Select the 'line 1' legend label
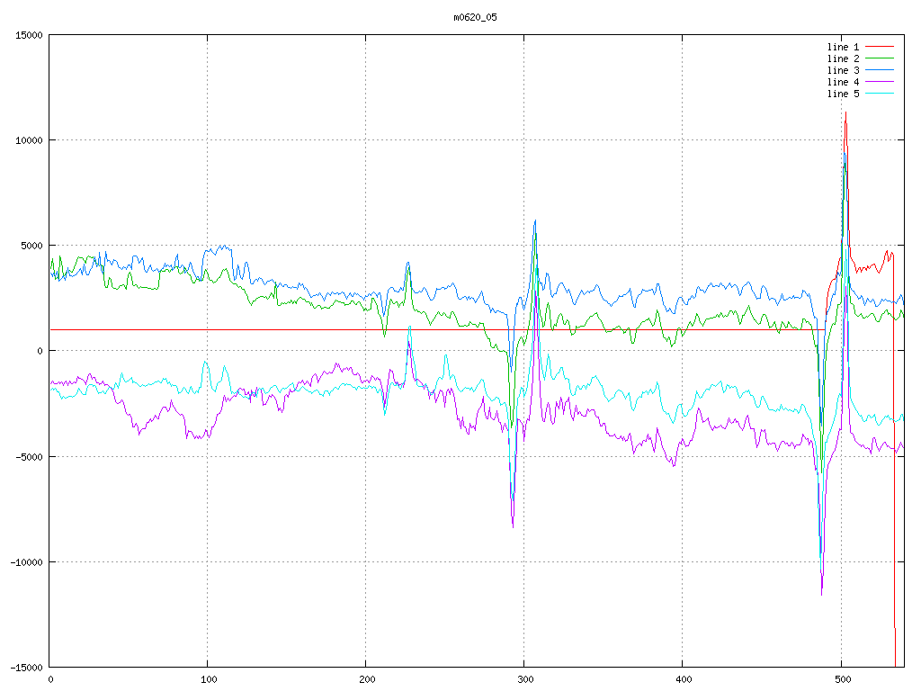921x691 pixels. [x=843, y=47]
